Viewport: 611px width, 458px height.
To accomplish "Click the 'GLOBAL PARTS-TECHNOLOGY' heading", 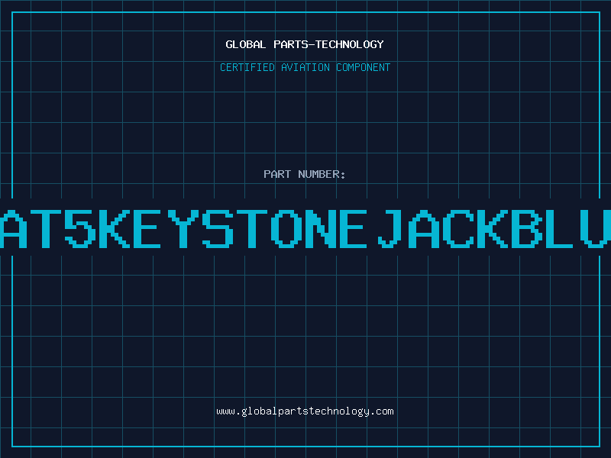I will [x=305, y=44].
